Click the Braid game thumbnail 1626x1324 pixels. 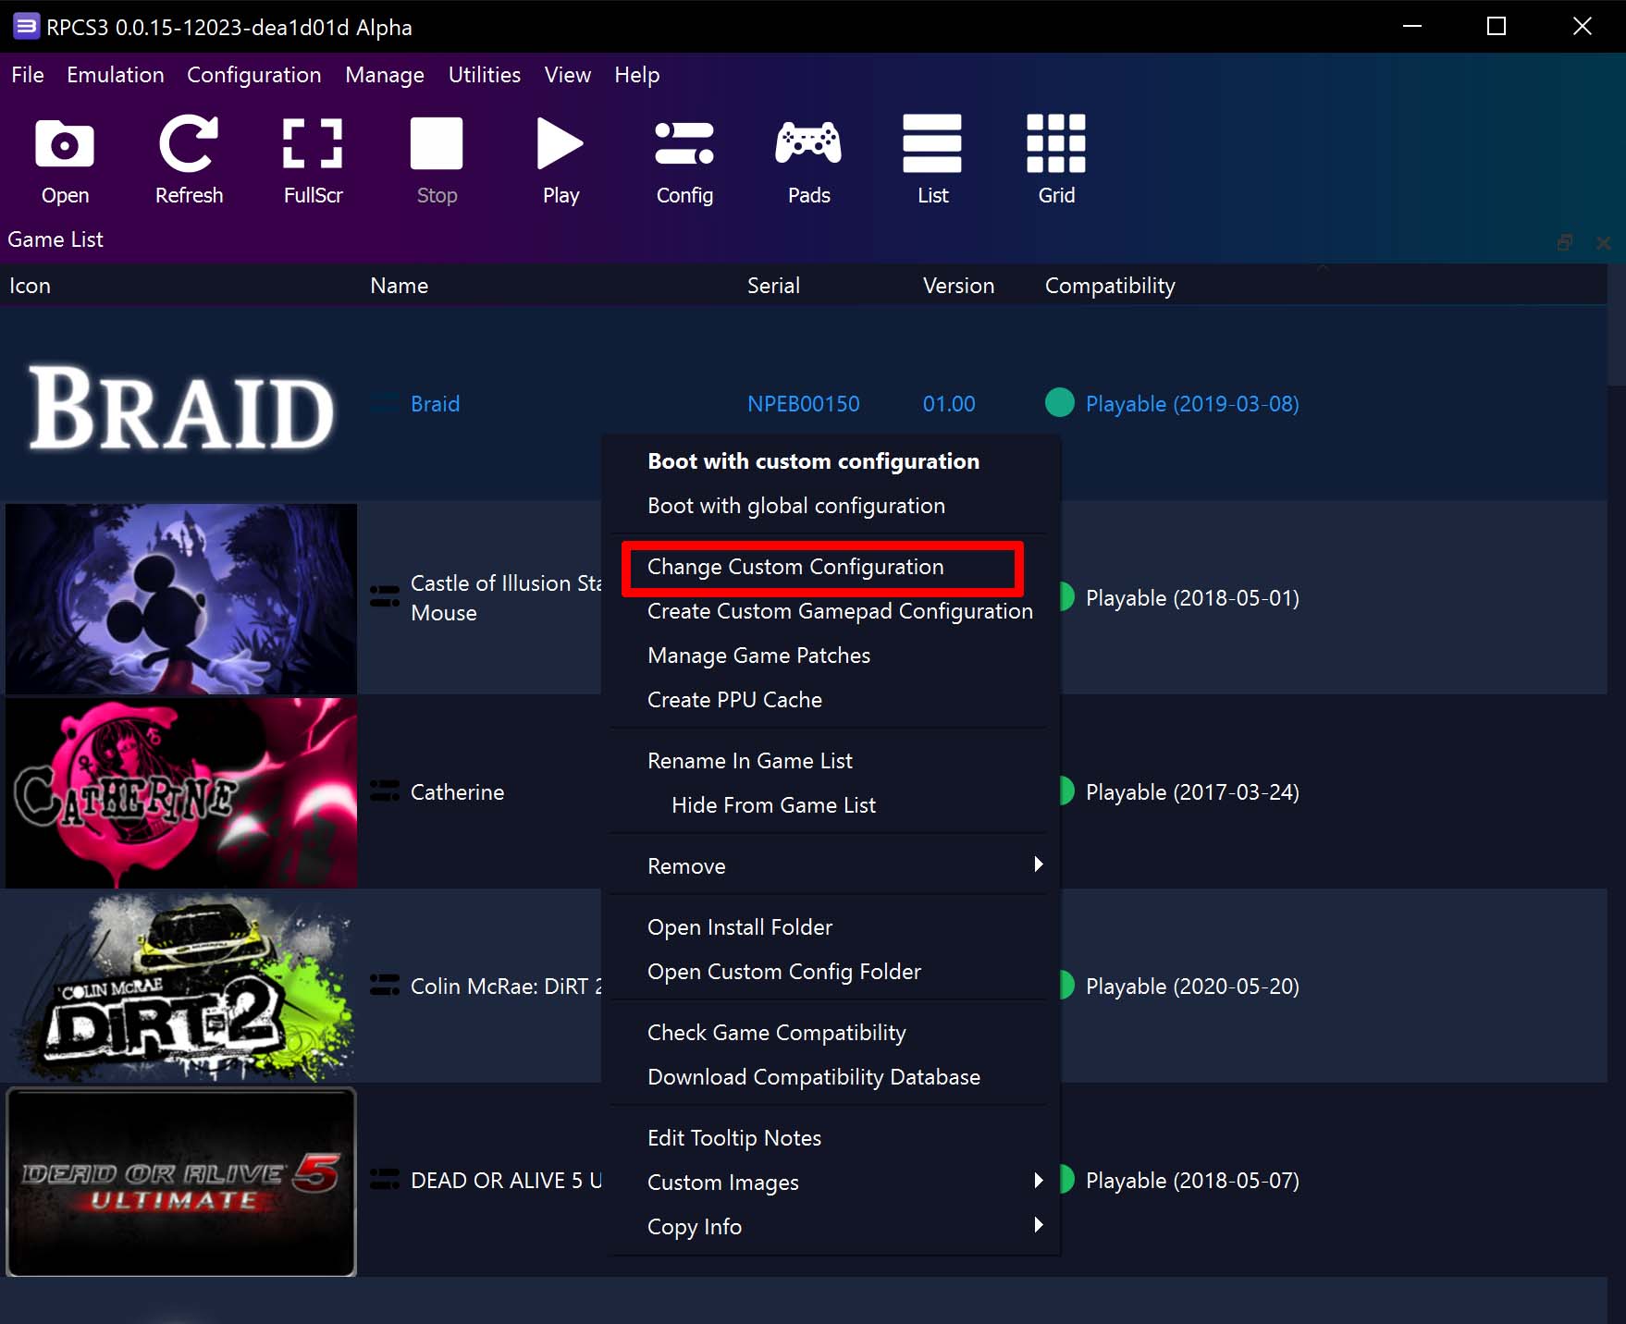(x=181, y=405)
